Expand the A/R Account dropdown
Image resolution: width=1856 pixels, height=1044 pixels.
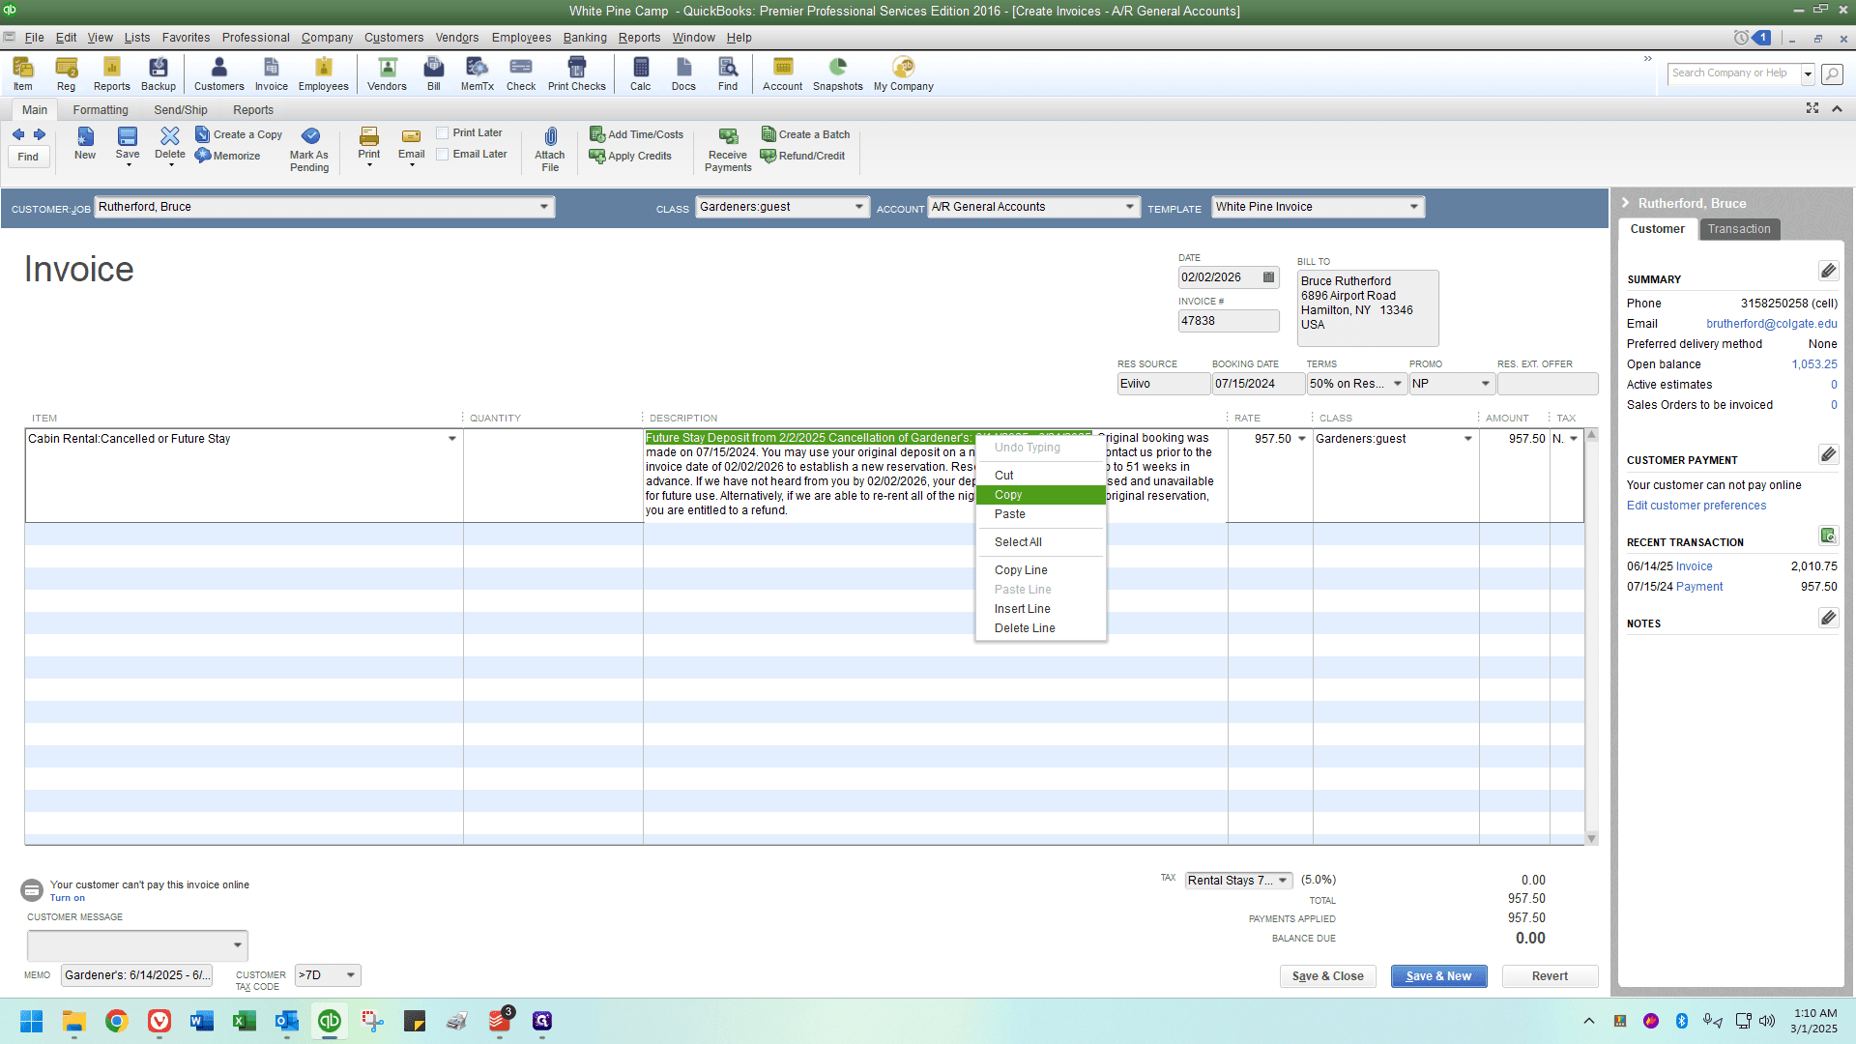click(1130, 207)
